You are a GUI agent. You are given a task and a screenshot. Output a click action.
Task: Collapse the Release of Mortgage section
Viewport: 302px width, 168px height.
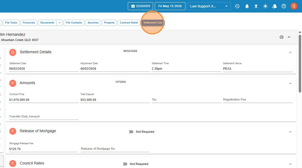(x=290, y=132)
